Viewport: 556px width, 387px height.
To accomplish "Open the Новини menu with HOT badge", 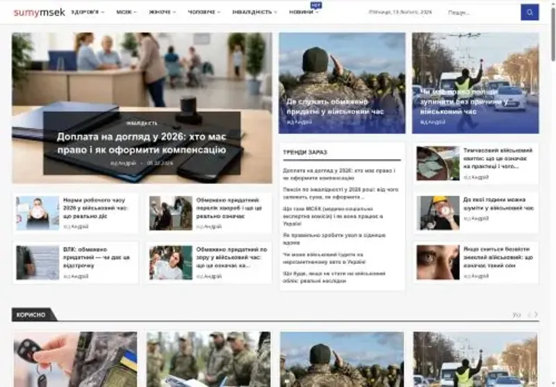I will click(x=304, y=12).
